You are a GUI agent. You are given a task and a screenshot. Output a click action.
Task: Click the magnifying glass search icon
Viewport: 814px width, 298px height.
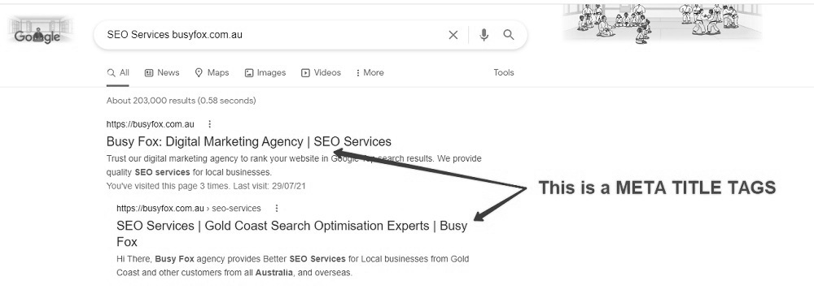coord(509,35)
